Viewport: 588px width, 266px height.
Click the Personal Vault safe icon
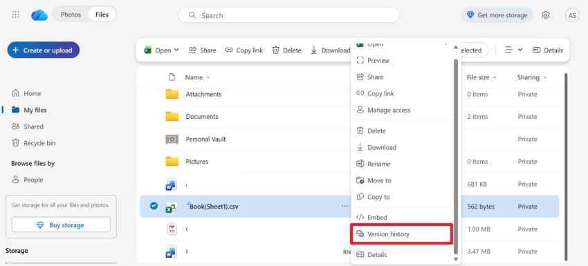pos(172,139)
